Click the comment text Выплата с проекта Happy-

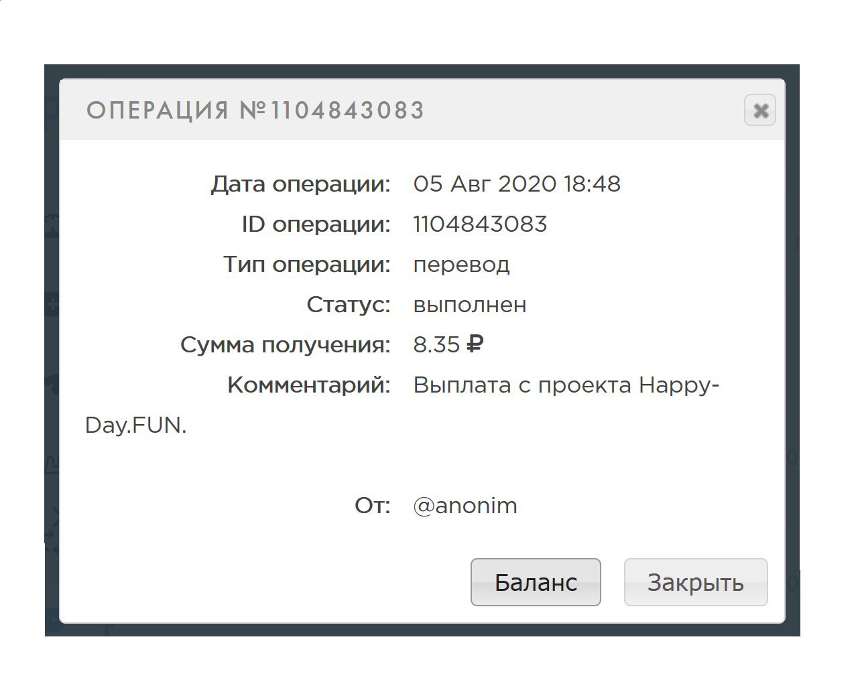566,386
